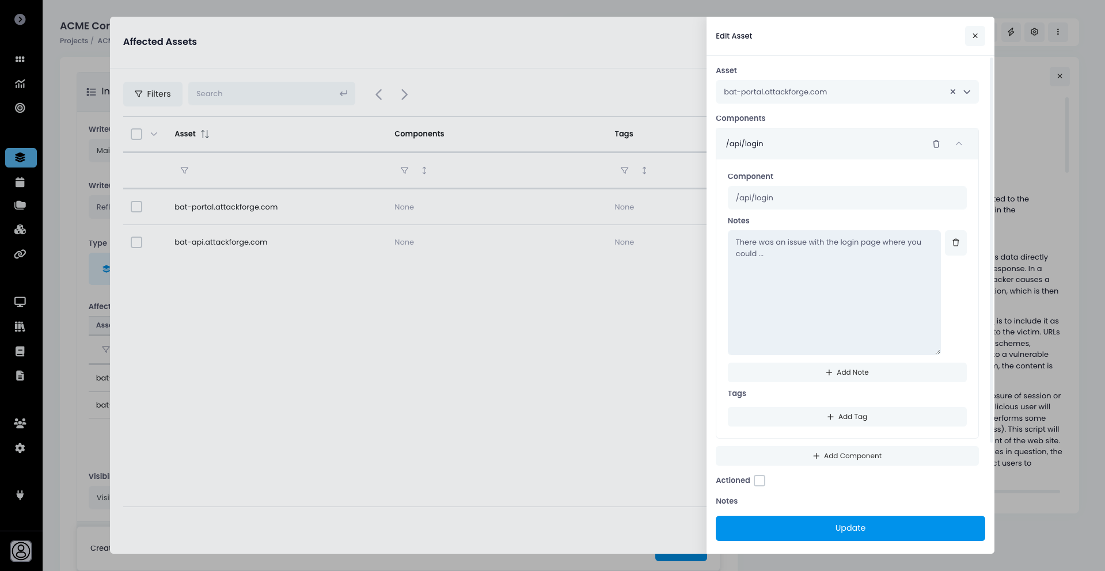Open the select-all options chevron

(x=154, y=134)
